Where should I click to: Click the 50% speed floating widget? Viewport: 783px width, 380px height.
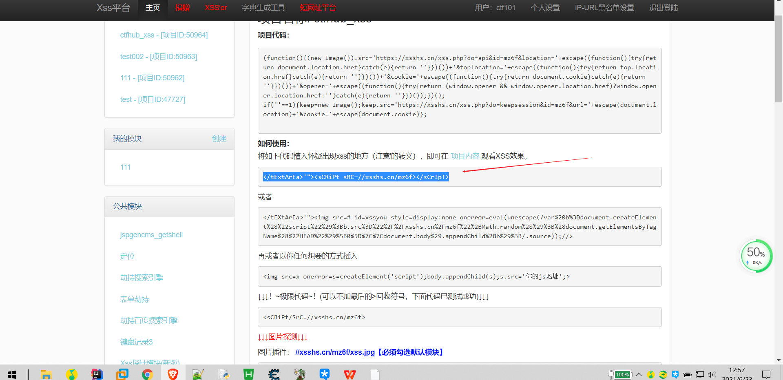756,256
